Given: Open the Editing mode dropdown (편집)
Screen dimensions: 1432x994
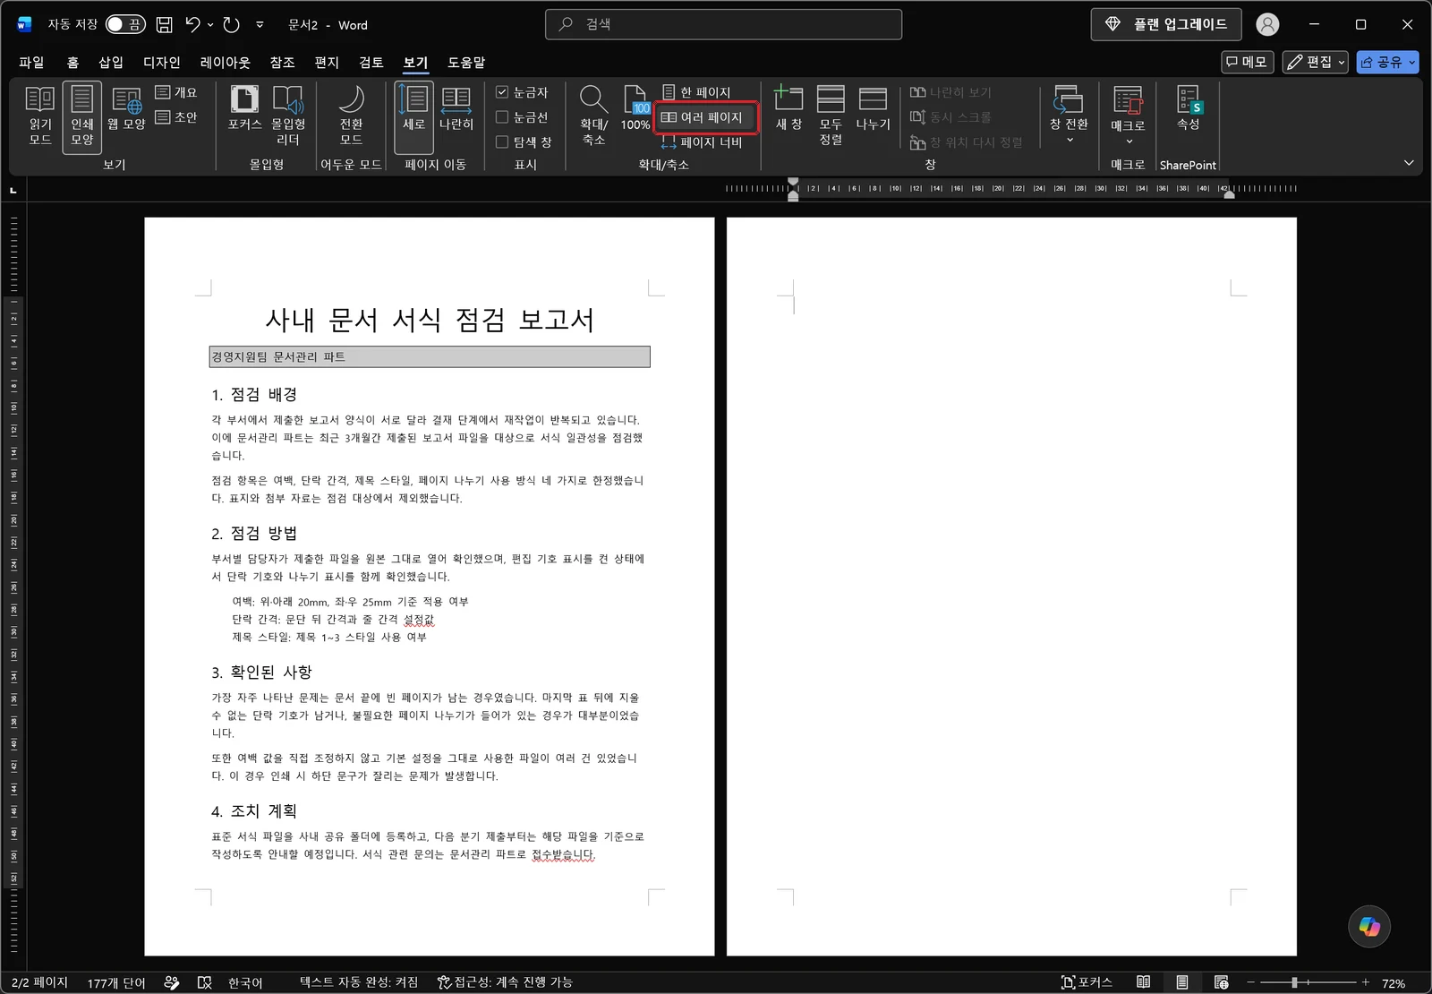Looking at the screenshot, I should point(1315,62).
